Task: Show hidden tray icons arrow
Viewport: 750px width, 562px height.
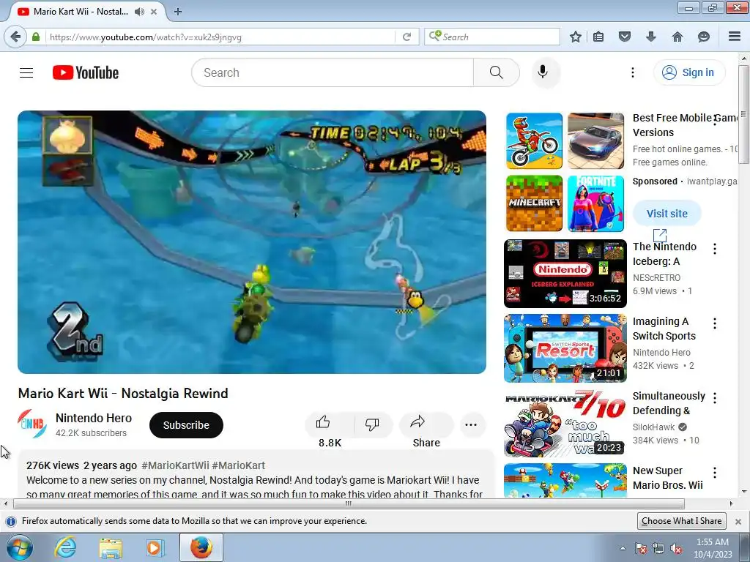Action: [x=623, y=548]
